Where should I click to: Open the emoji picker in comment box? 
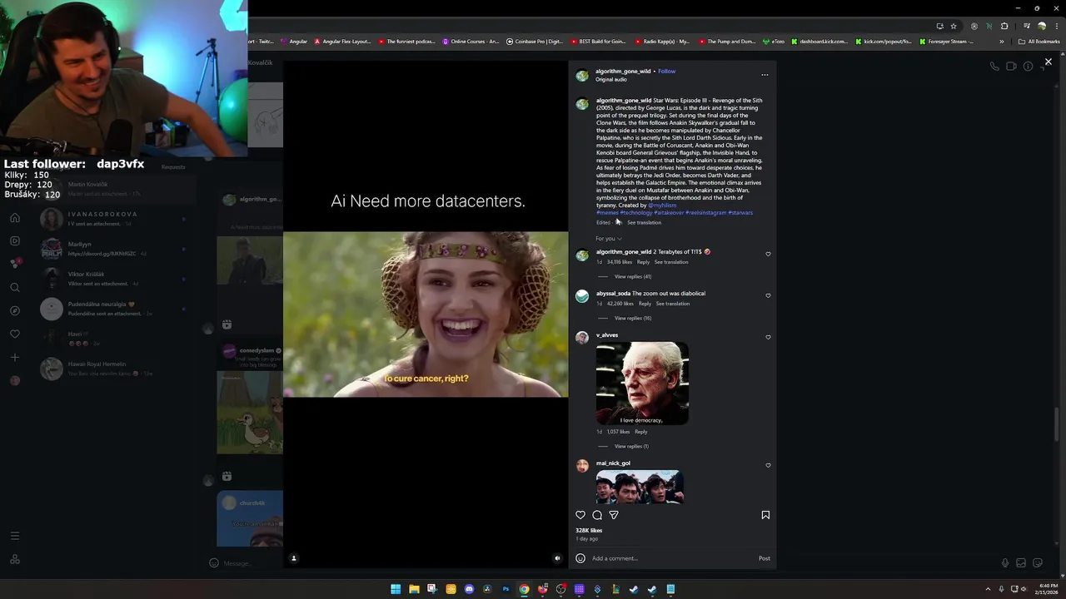580,558
